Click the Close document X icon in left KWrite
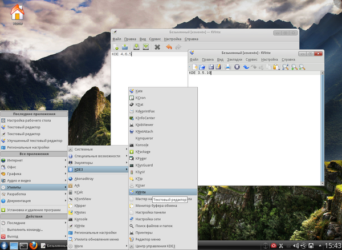This screenshot has width=342, height=250. pyautogui.click(x=157, y=47)
